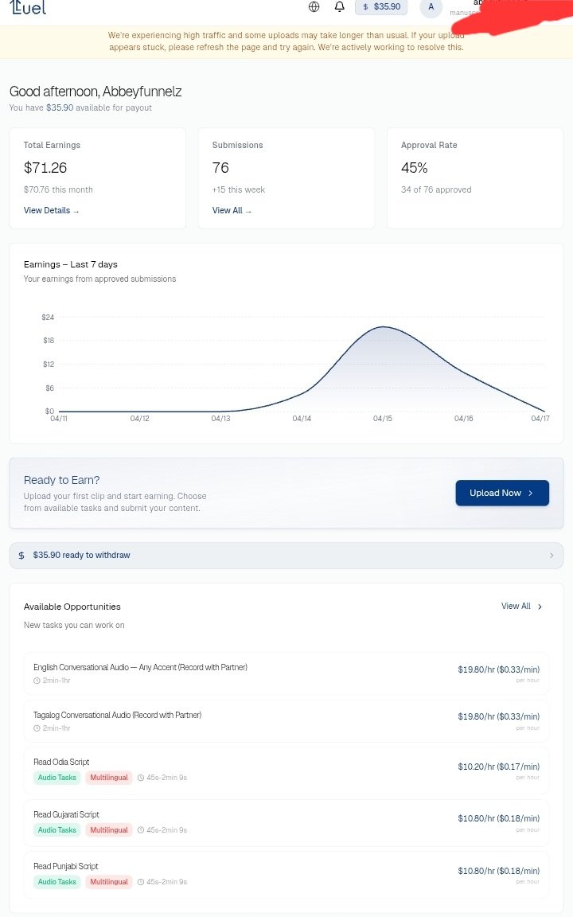Viewport: 573px width, 917px height.
Task: Click the Earnings – Last 7 days heading
Action: click(71, 264)
